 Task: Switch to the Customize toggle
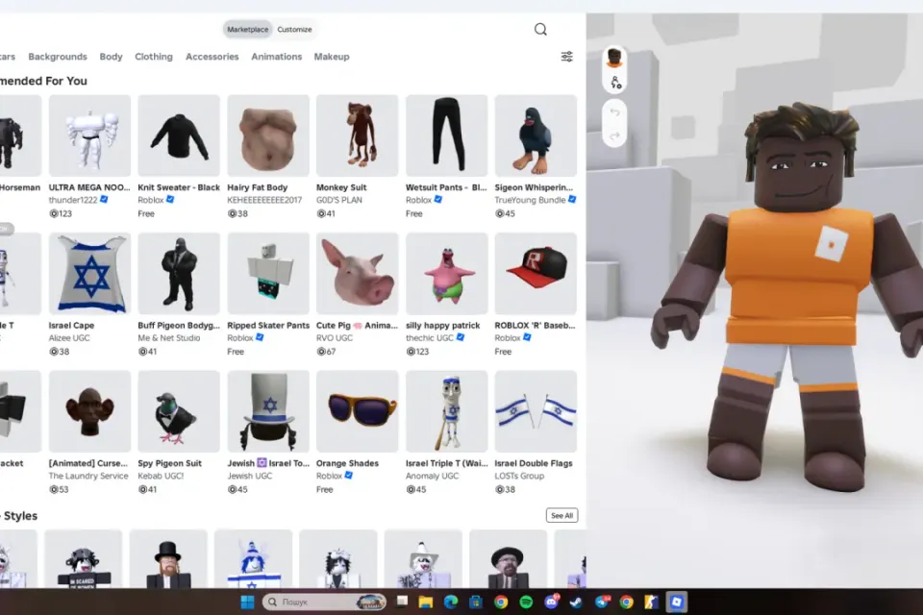294,30
